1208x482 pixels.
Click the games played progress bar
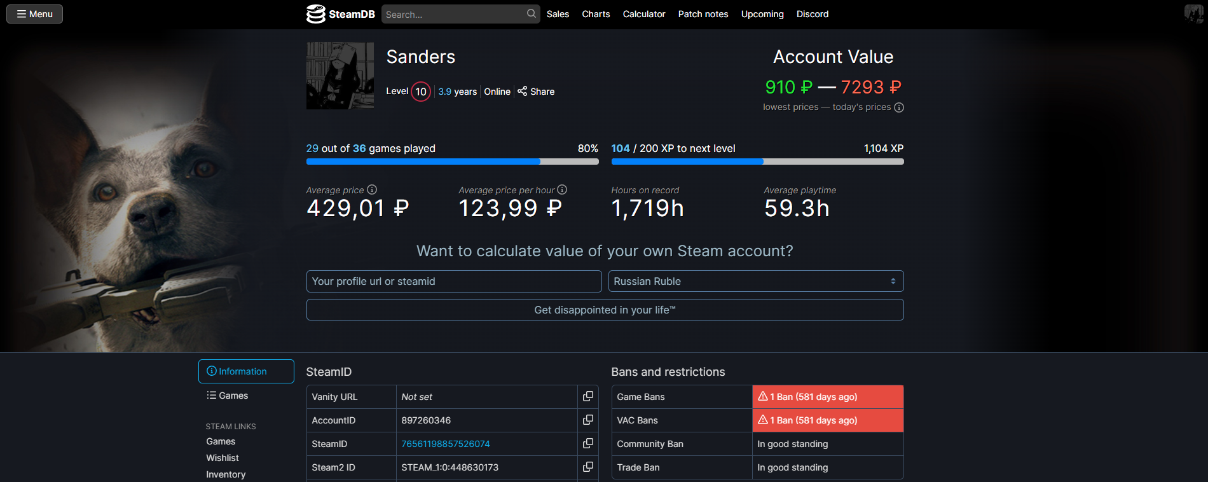pyautogui.click(x=452, y=162)
